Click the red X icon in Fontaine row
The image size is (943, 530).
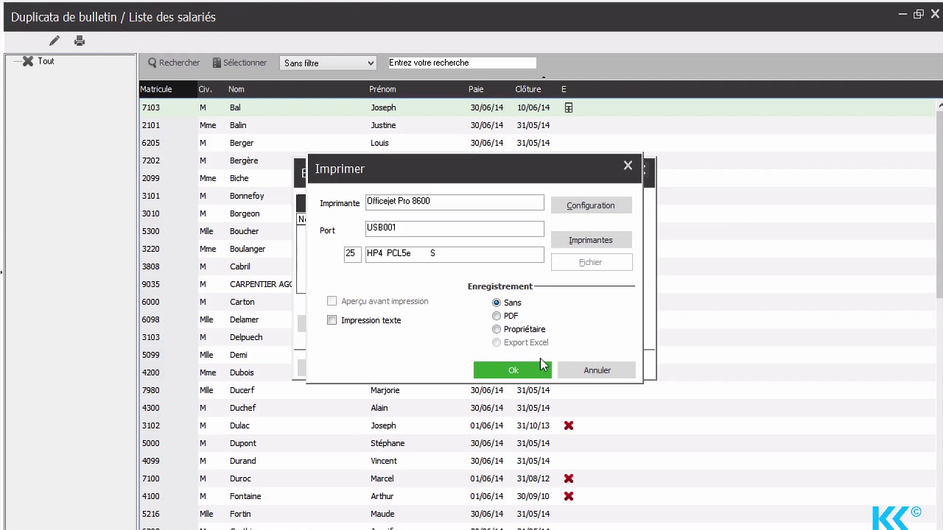coord(568,496)
